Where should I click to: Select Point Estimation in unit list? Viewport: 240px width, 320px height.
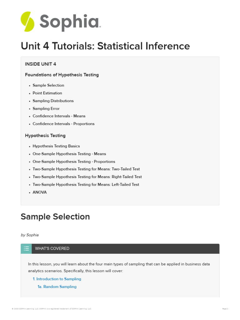(x=47, y=93)
